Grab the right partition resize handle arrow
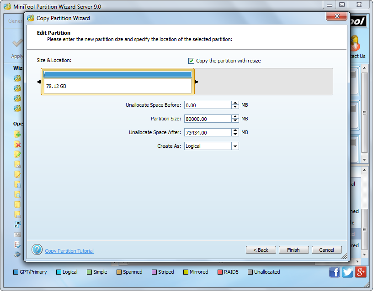Image resolution: width=373 pixels, height=291 pixels. [x=197, y=82]
